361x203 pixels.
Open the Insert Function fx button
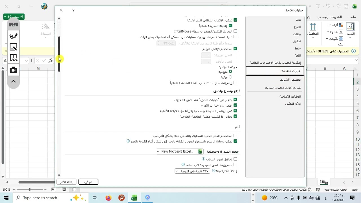[50, 61]
